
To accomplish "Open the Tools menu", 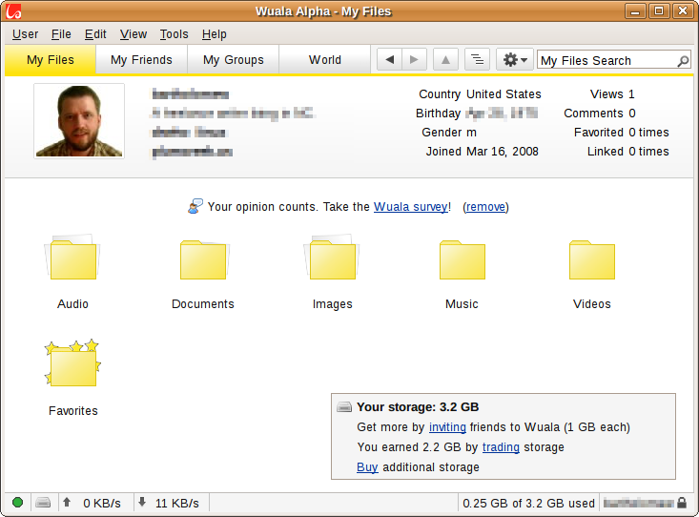I will [174, 34].
